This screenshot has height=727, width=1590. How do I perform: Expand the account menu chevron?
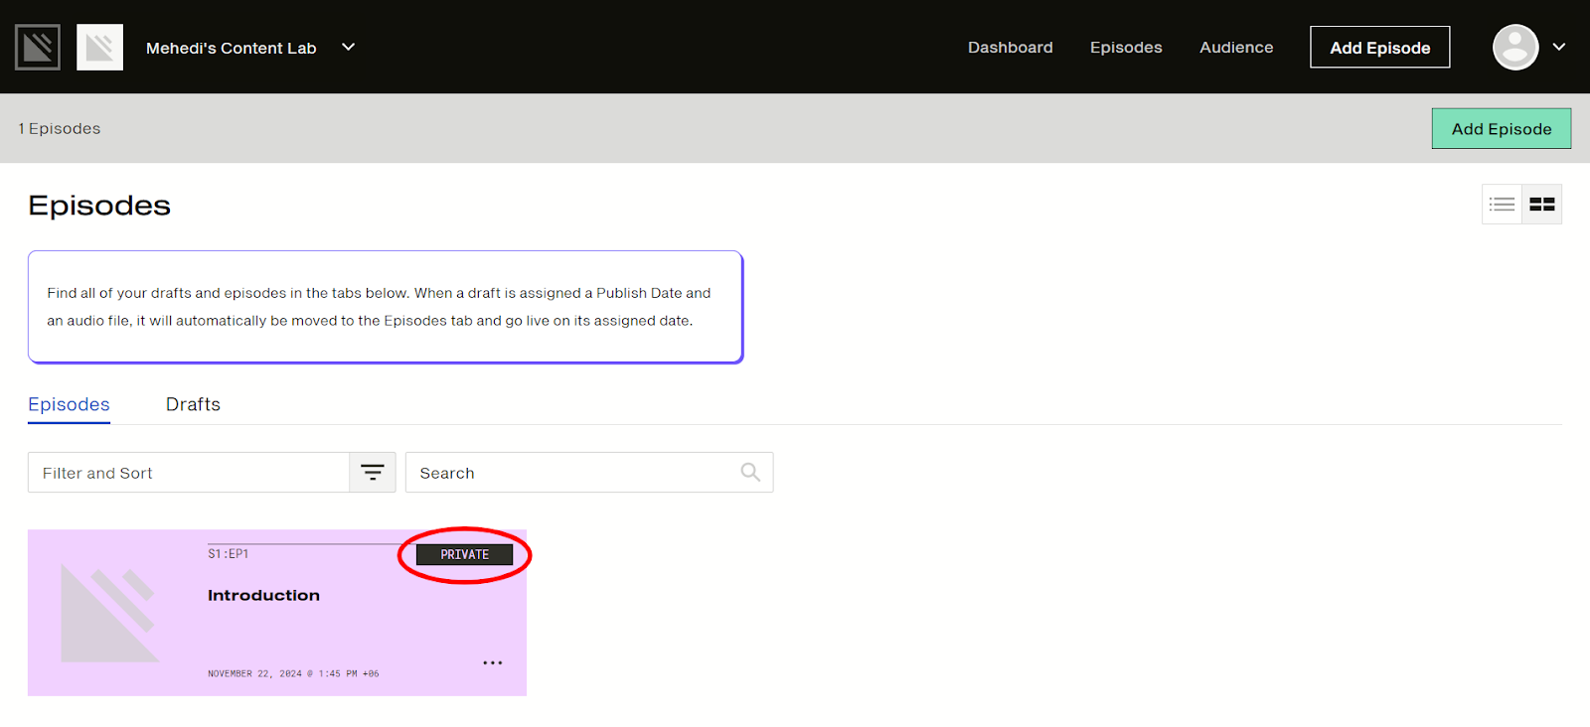pyautogui.click(x=1559, y=47)
